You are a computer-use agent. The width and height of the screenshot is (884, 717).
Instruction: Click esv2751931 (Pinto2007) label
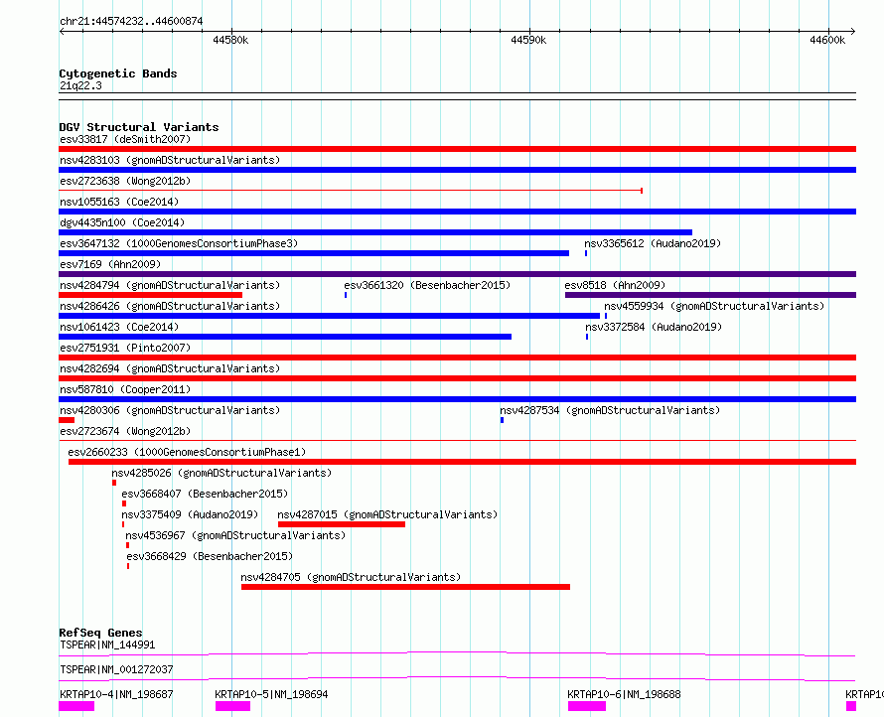(x=125, y=348)
